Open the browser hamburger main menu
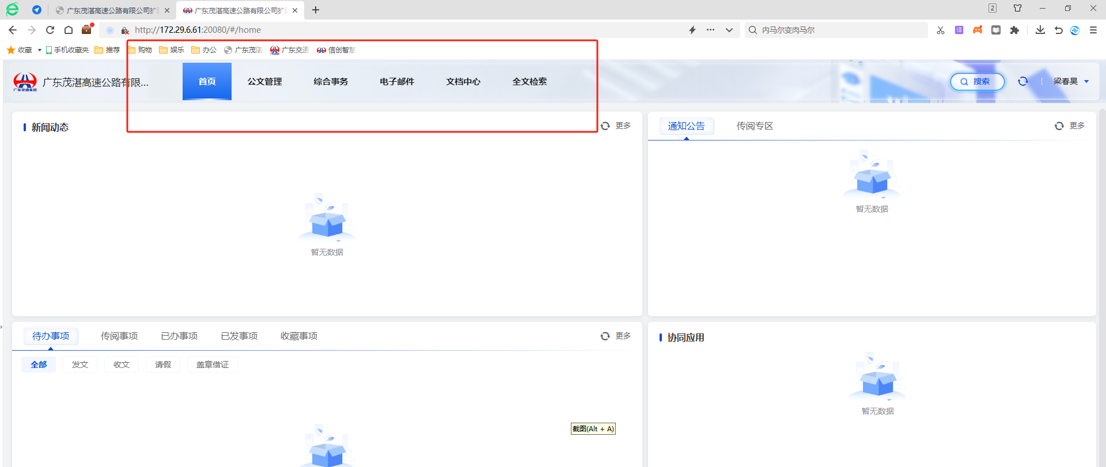1106x467 pixels. pyautogui.click(x=1093, y=30)
